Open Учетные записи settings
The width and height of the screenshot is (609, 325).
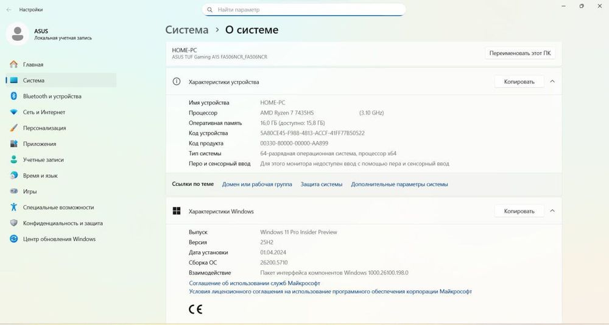point(62,159)
